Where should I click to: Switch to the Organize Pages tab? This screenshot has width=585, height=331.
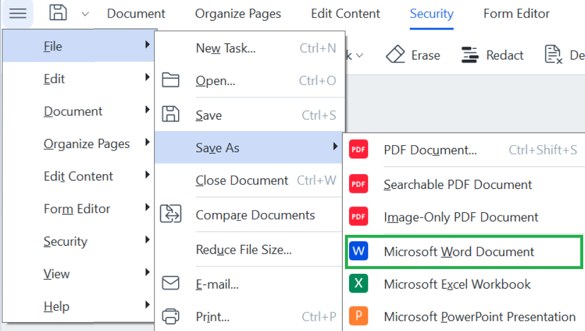(x=238, y=14)
